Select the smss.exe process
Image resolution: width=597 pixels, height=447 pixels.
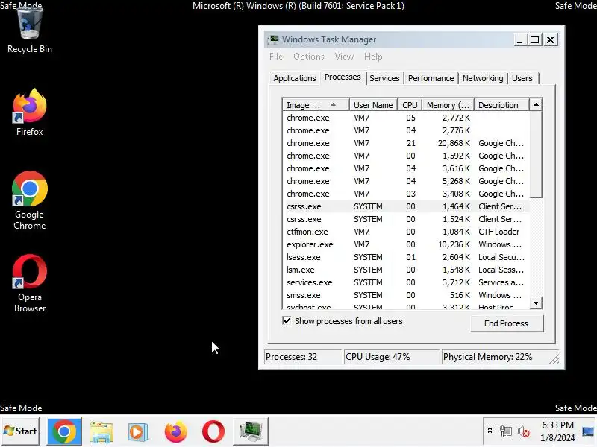(x=406, y=295)
